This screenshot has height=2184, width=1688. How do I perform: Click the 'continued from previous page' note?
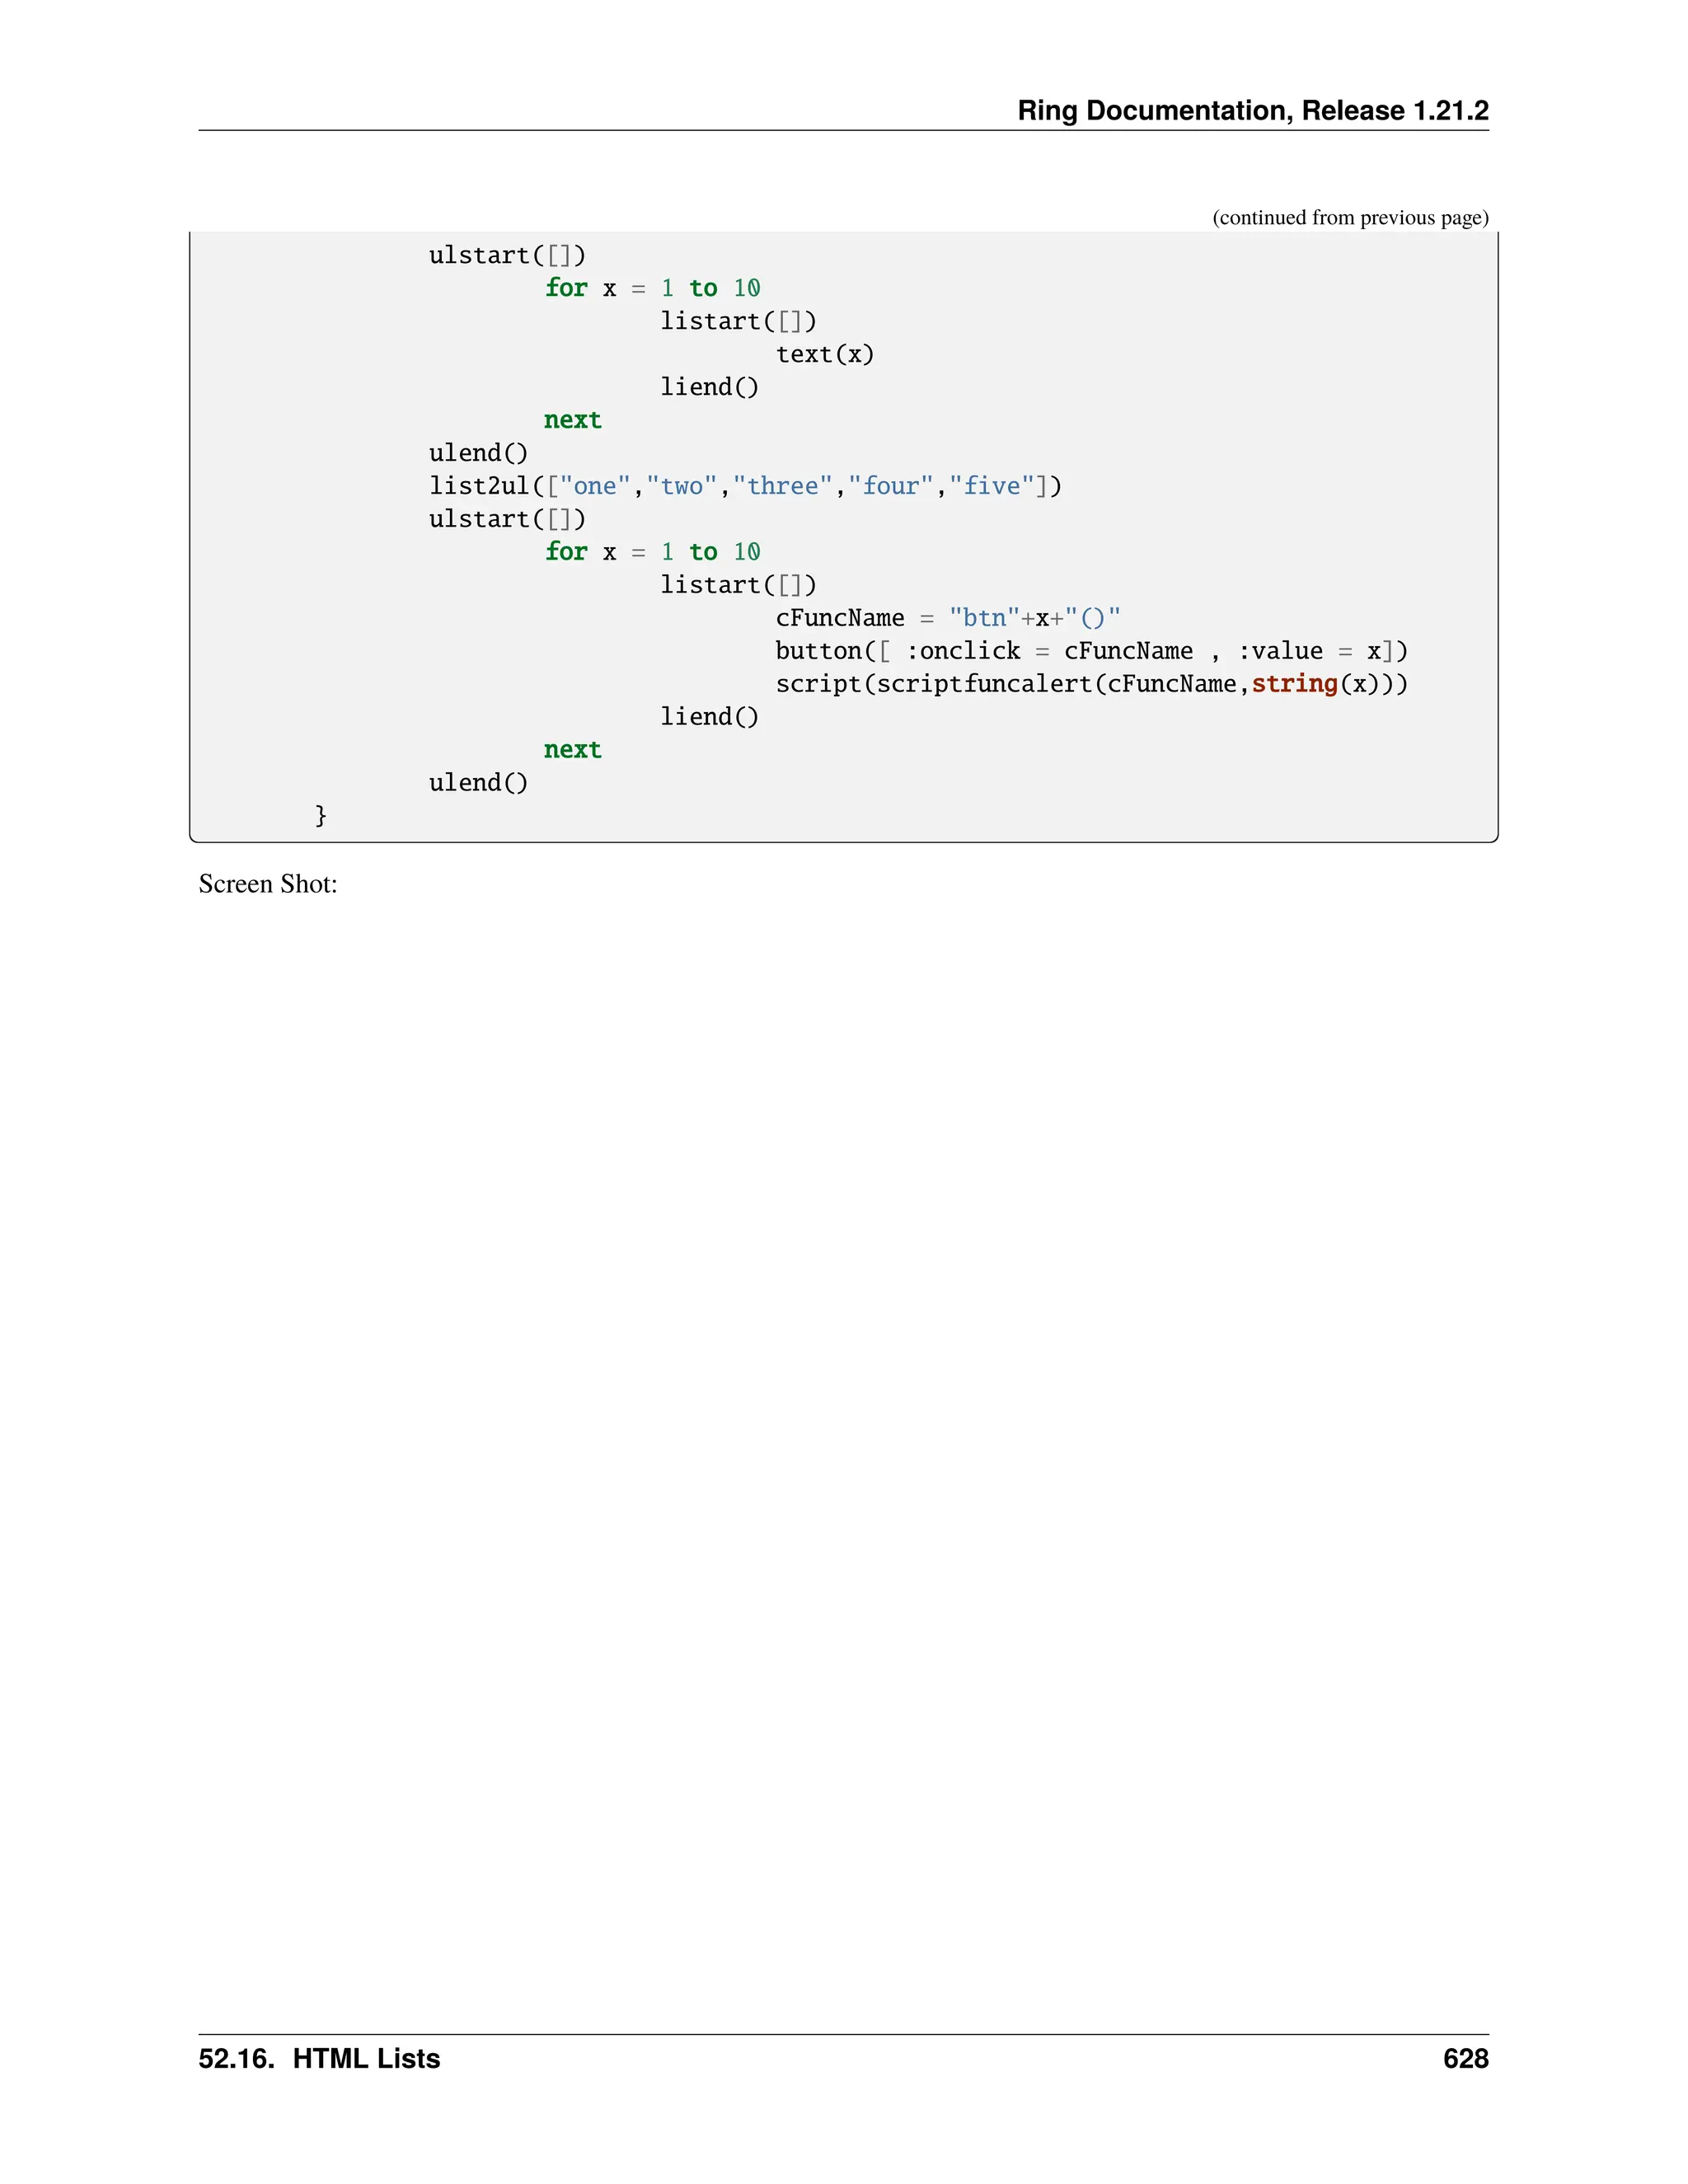coord(1350,217)
